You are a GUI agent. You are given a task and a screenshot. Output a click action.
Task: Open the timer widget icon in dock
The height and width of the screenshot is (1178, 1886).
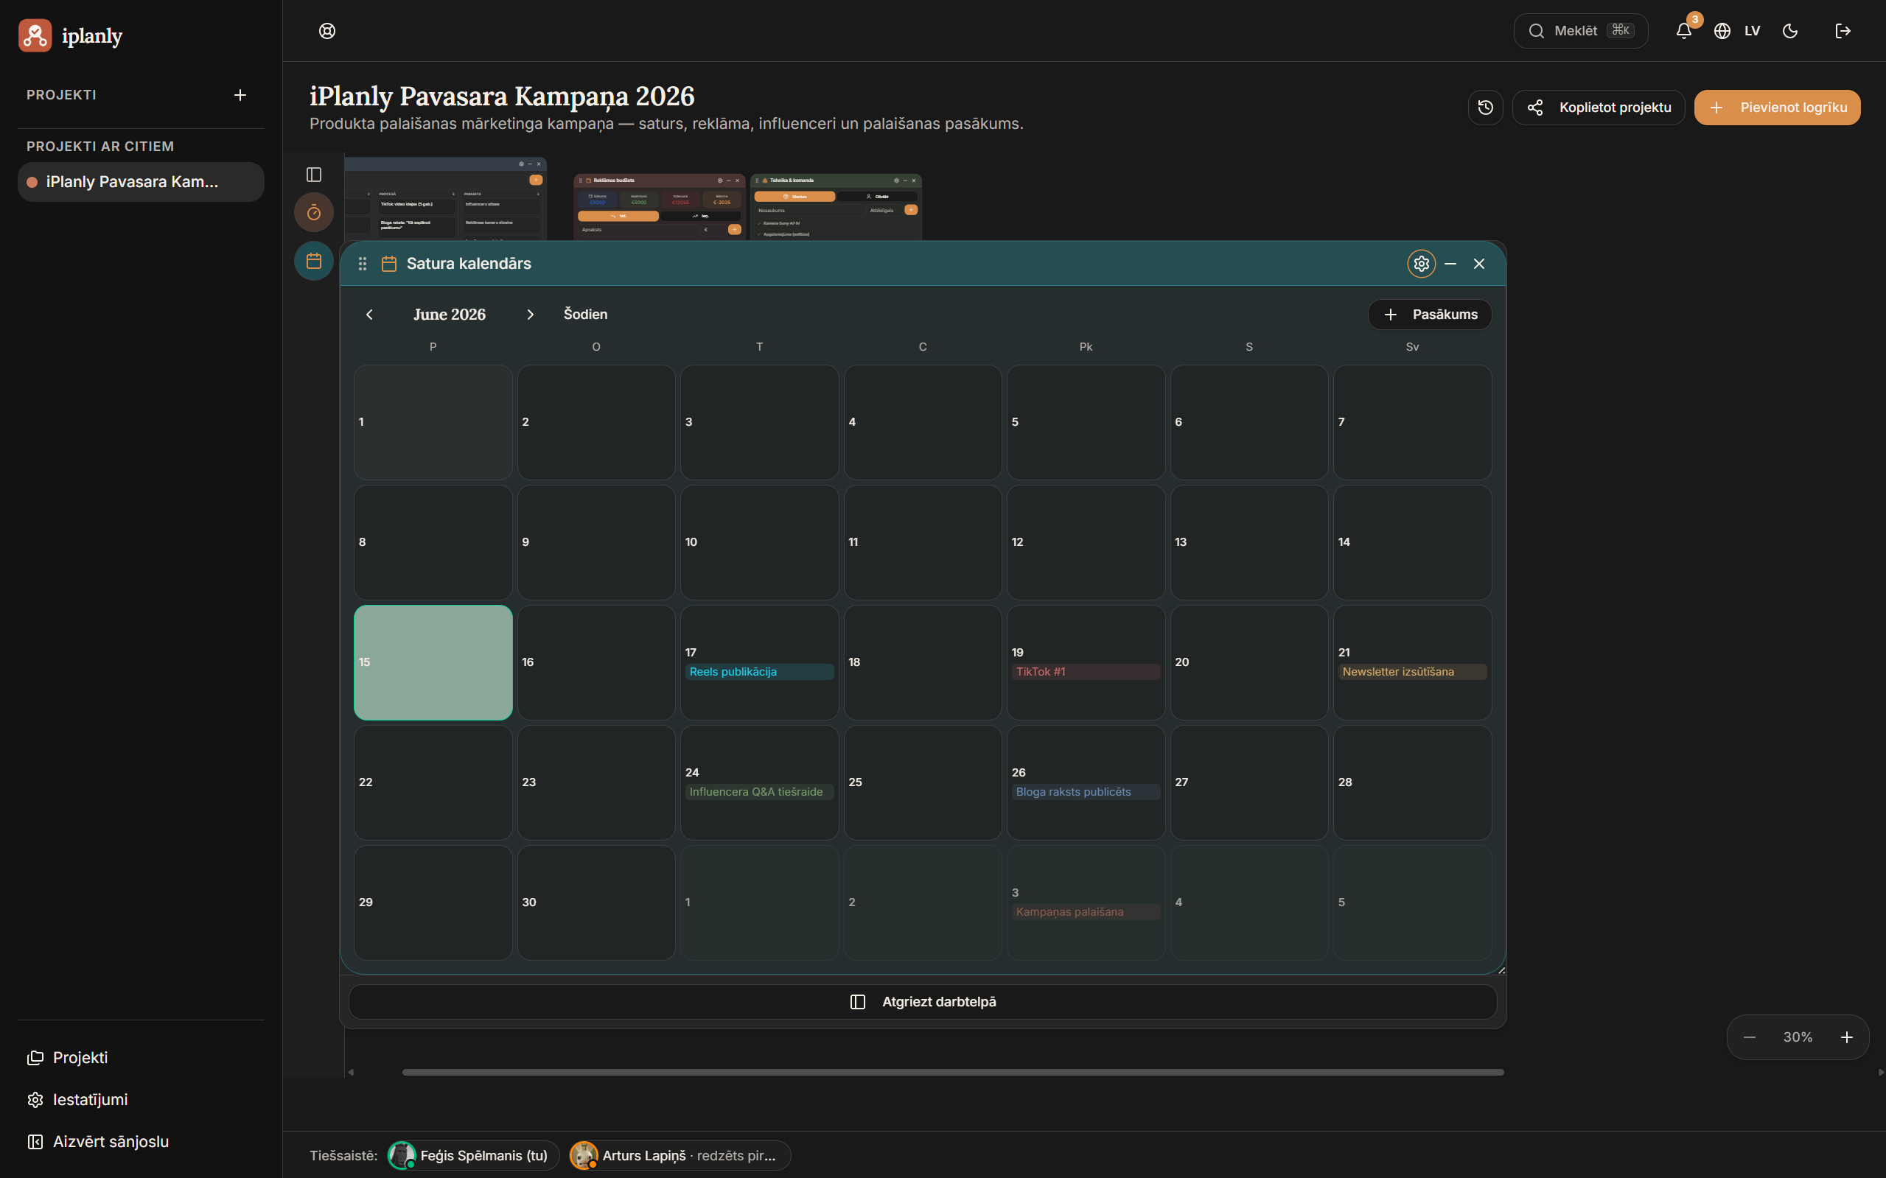(314, 213)
